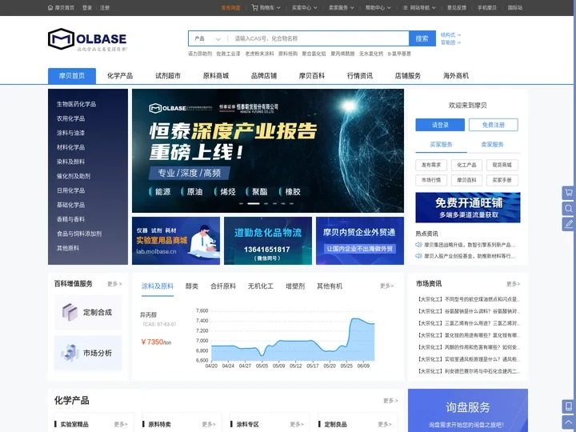Expand the 卖家服务 dropdown

point(352,8)
